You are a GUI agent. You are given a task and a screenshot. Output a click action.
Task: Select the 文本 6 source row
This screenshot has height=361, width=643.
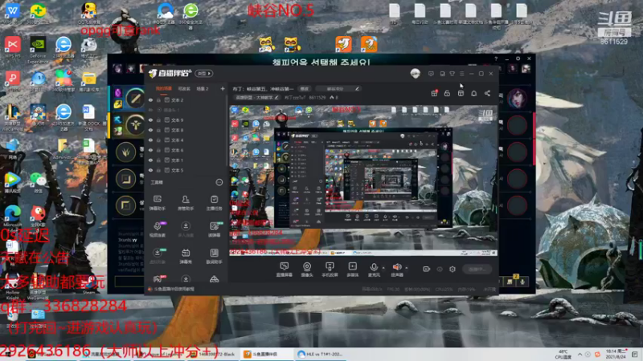186,150
